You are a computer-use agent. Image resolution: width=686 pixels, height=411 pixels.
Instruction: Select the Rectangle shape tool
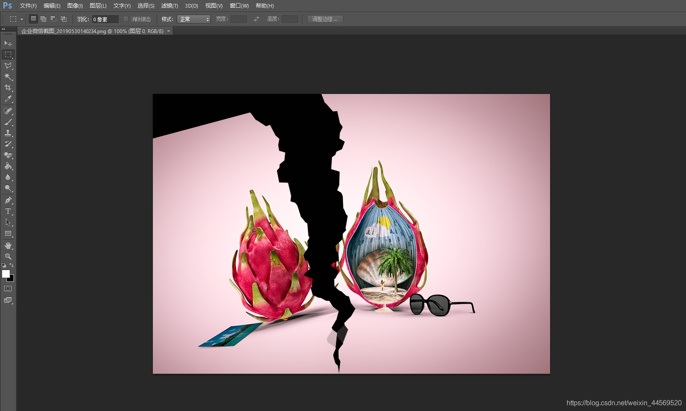pyautogui.click(x=8, y=233)
